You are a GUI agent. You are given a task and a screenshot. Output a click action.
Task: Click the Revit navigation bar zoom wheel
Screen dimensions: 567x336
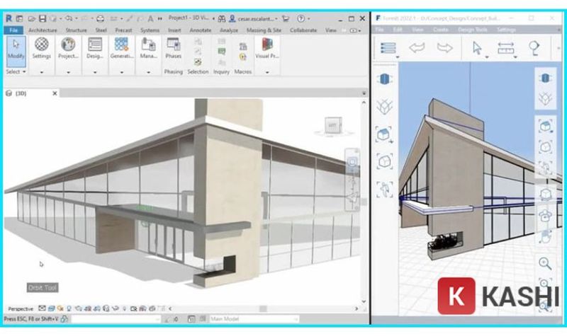coord(352,162)
